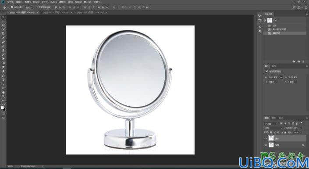Open the File menu
The width and height of the screenshot is (309, 169).
(11, 2)
